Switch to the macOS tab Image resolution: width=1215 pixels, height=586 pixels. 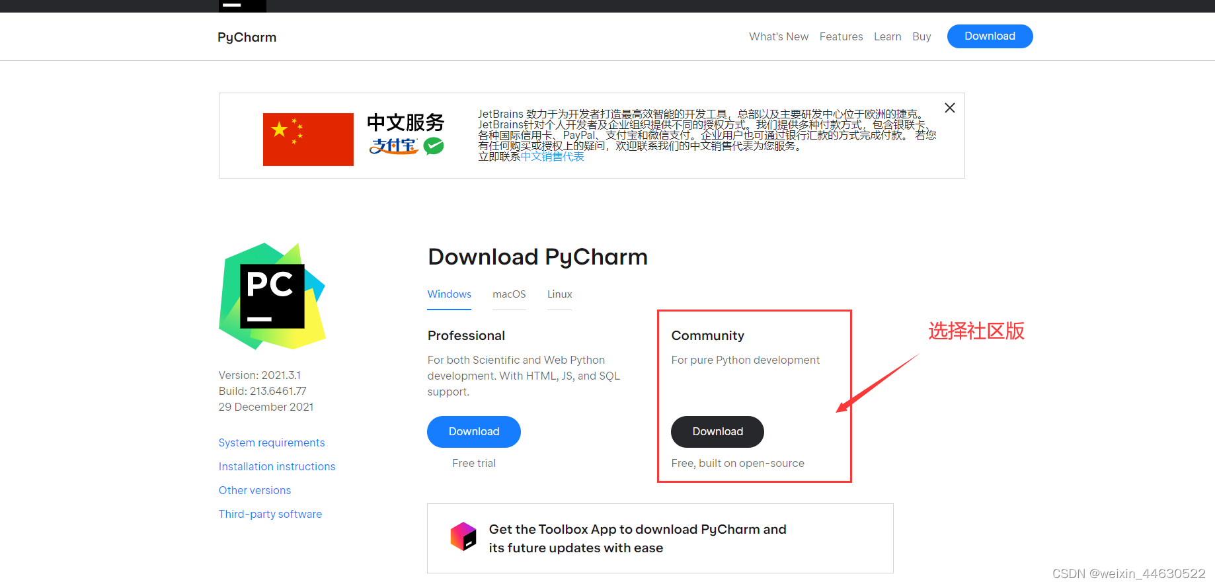tap(509, 294)
